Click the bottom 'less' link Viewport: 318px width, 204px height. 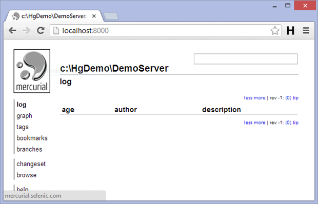pyautogui.click(x=248, y=123)
